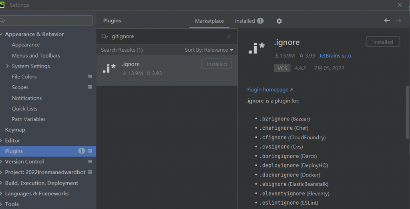Expand the Editor settings node
The width and height of the screenshot is (410, 209).
[1, 141]
